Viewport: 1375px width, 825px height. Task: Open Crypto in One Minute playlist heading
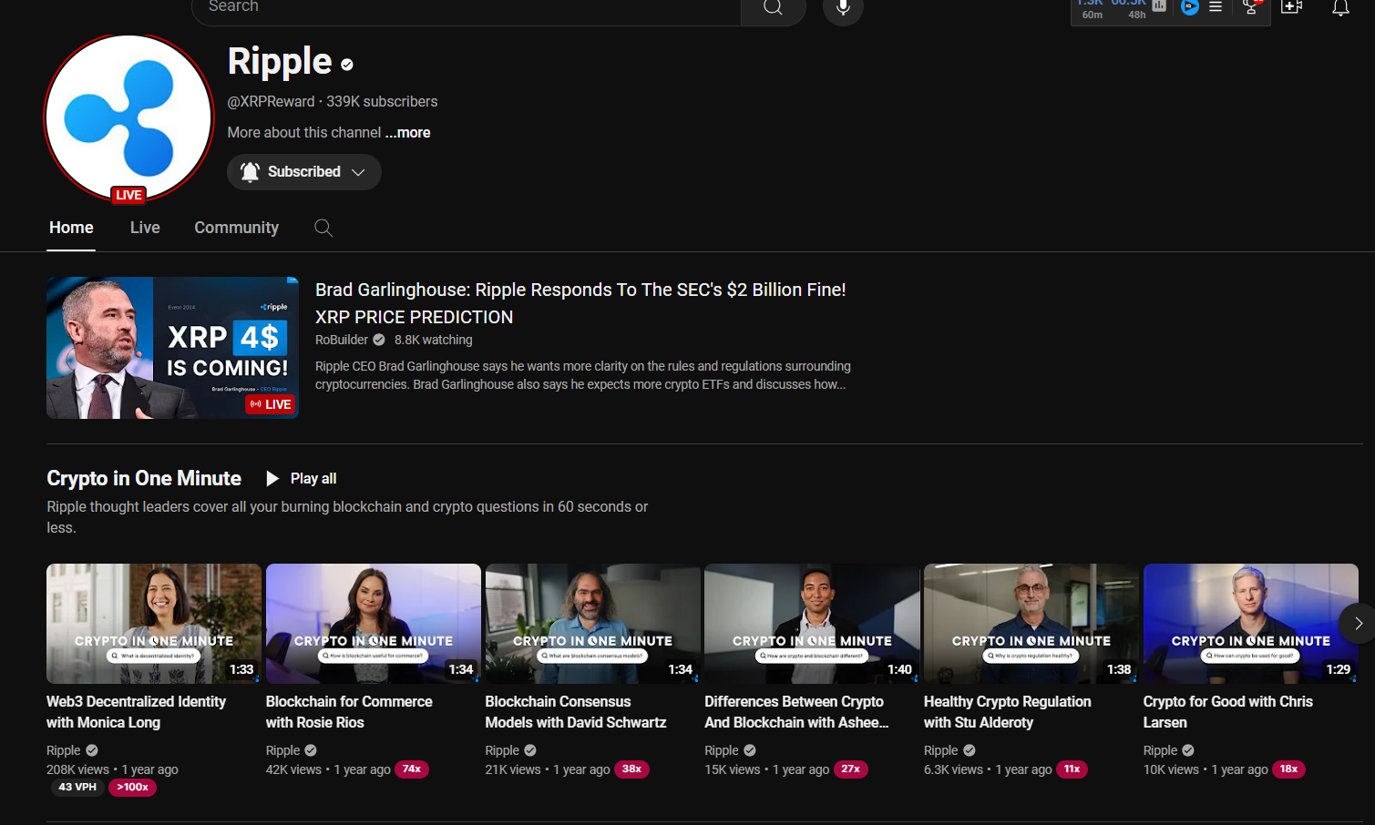click(144, 478)
